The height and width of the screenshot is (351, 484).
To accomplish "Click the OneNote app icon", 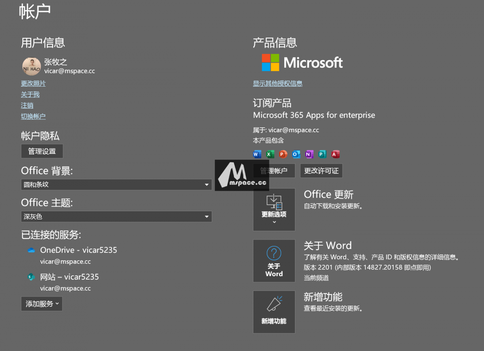I will point(309,154).
